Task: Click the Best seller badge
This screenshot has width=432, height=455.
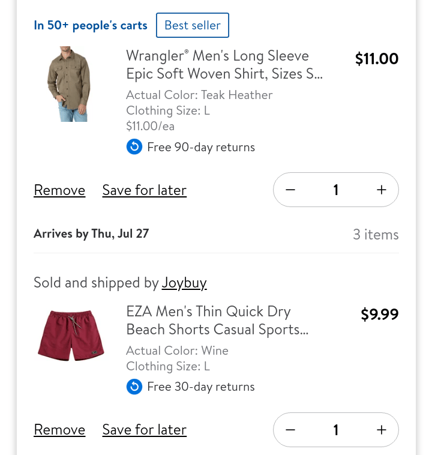Action: coord(192,25)
